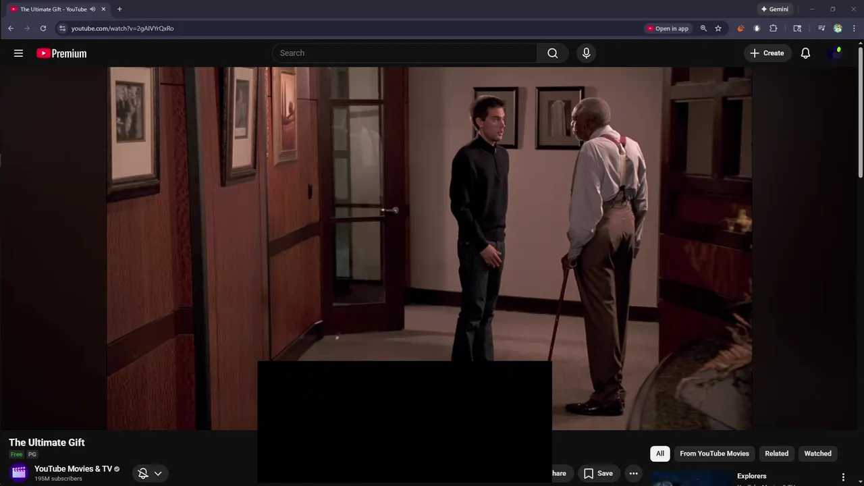
Task: Open the YouTube hamburger guide menu
Action: 18,53
